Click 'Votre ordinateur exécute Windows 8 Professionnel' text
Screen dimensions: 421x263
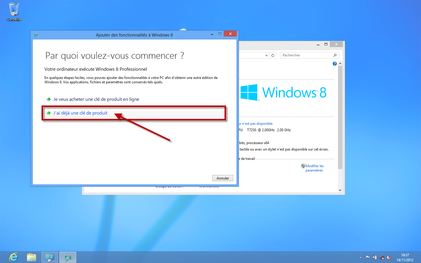click(96, 69)
